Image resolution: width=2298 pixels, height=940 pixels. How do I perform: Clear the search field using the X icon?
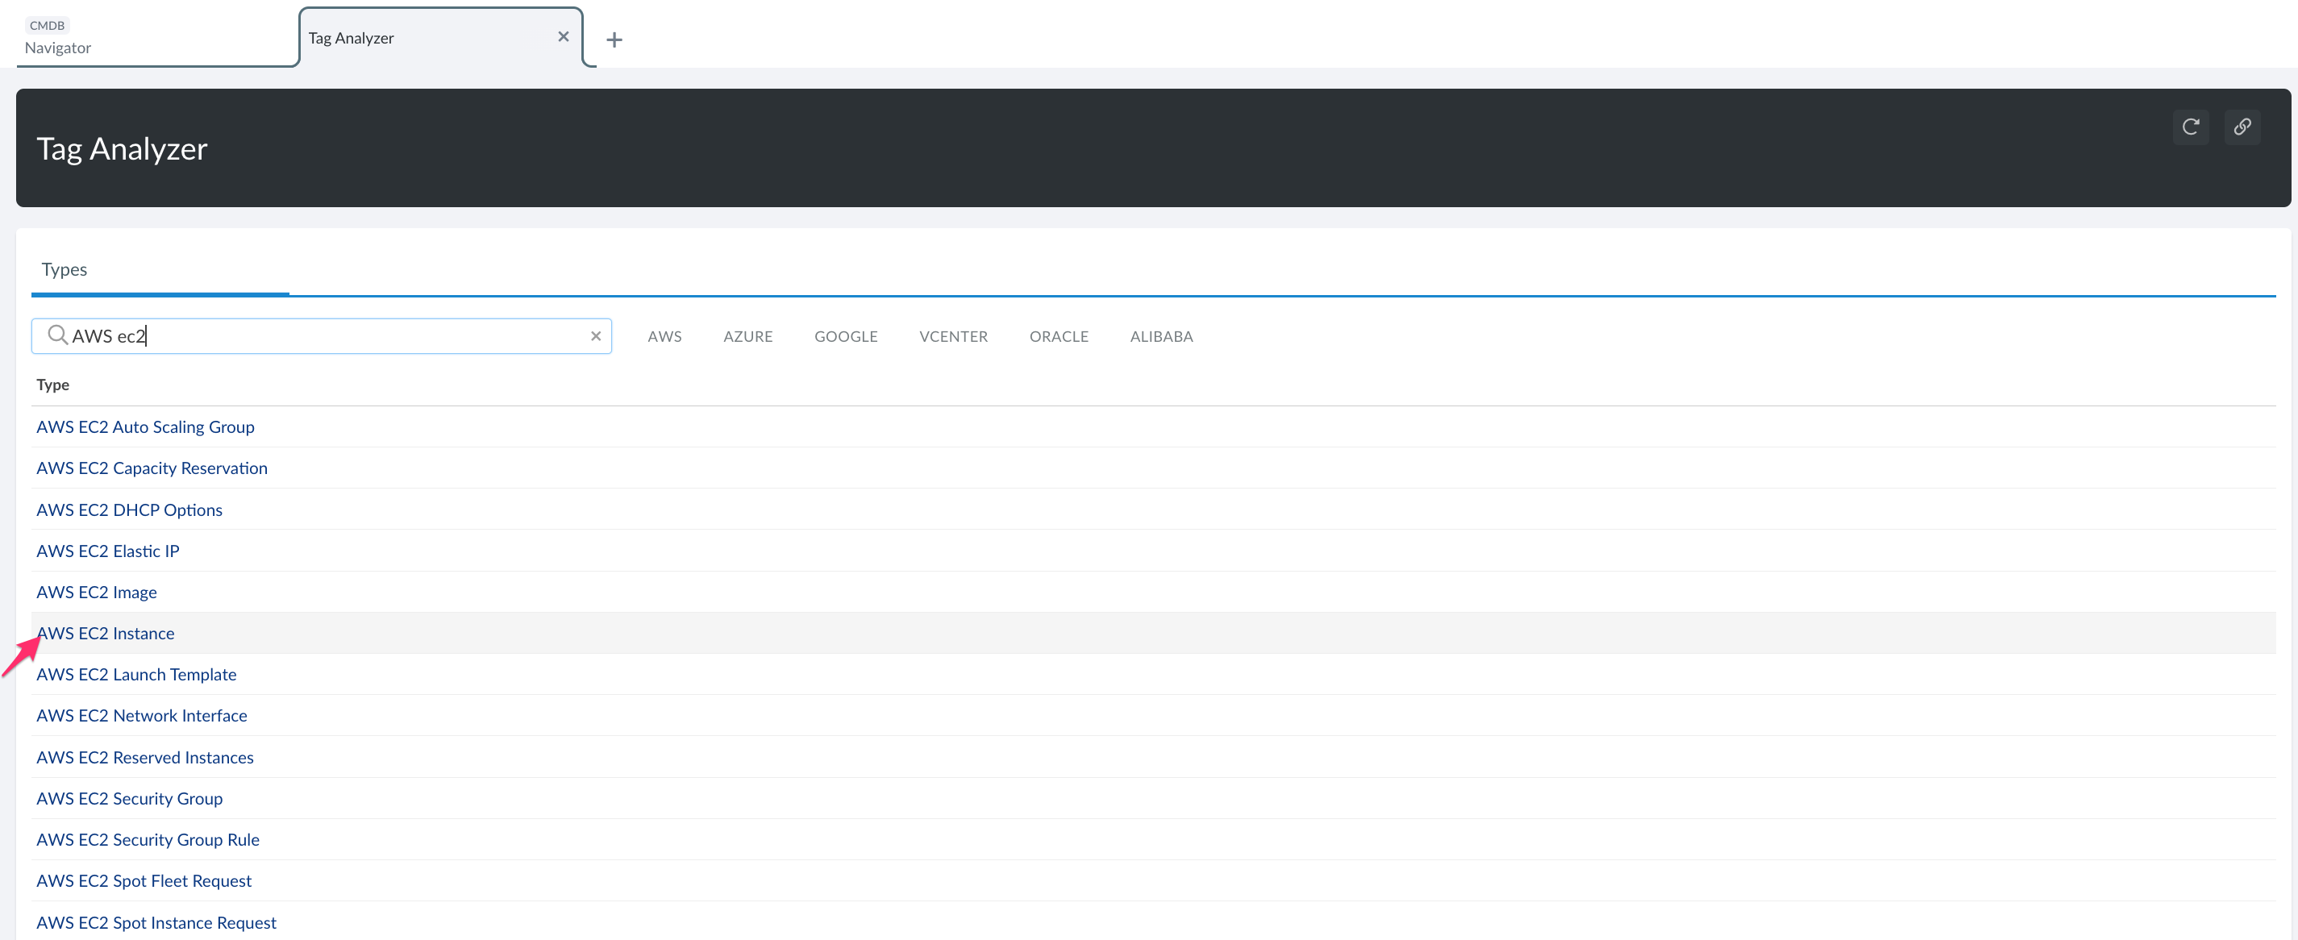[596, 335]
